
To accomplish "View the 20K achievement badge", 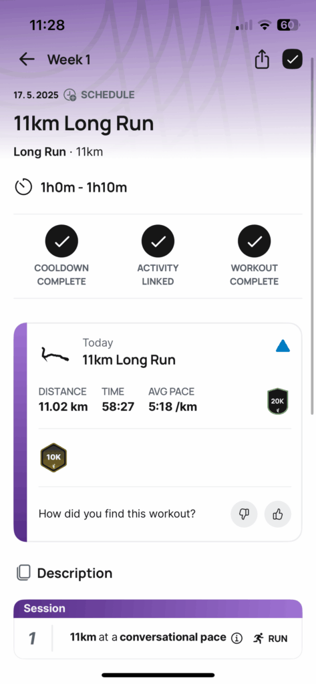I will [x=278, y=401].
